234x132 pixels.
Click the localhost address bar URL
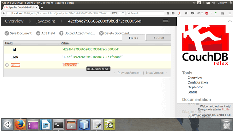coord(59,13)
